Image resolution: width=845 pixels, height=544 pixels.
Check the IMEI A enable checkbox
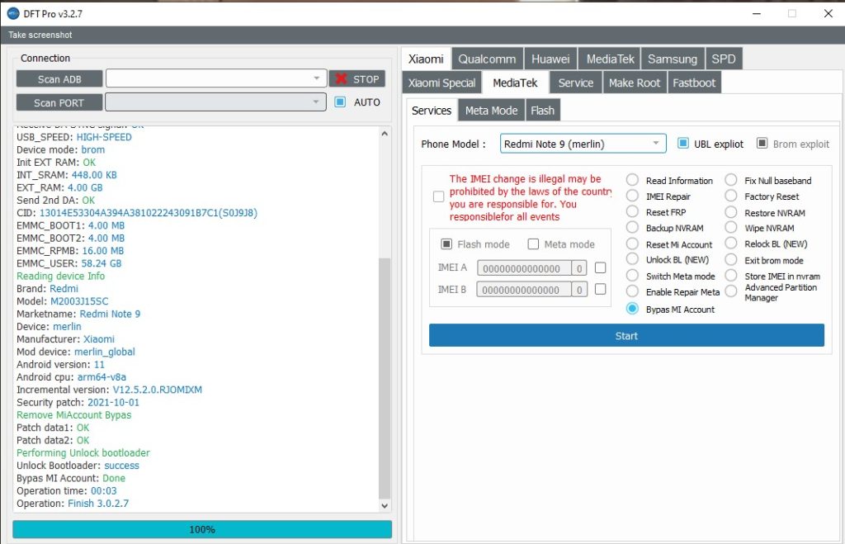pos(601,267)
